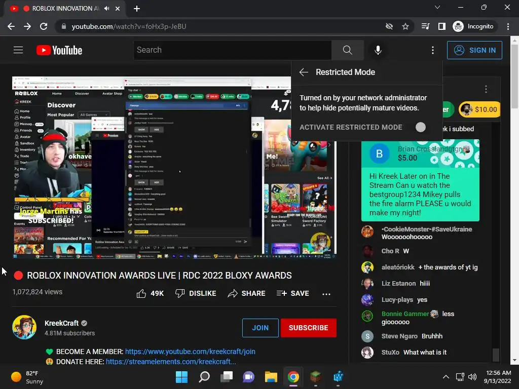Bookmark this page with the star

click(405, 26)
